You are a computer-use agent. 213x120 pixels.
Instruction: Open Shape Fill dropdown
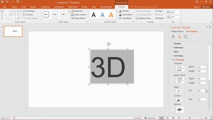point(77,11)
